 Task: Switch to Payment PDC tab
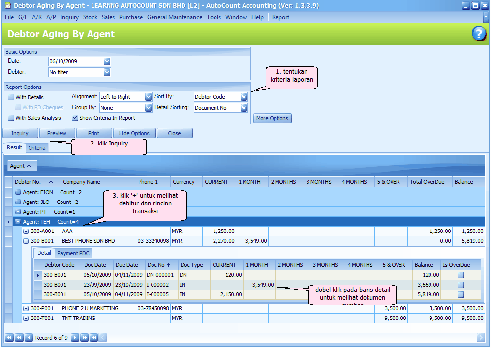coord(73,253)
